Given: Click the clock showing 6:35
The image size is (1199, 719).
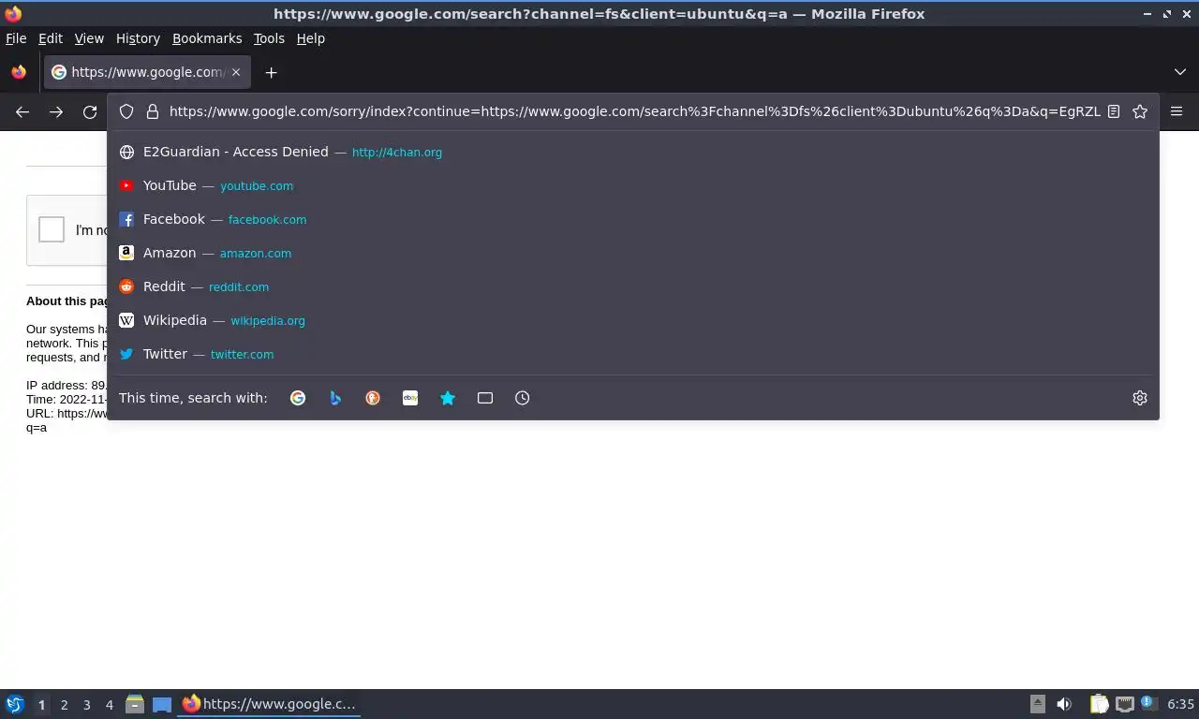Looking at the screenshot, I should [x=1181, y=704].
